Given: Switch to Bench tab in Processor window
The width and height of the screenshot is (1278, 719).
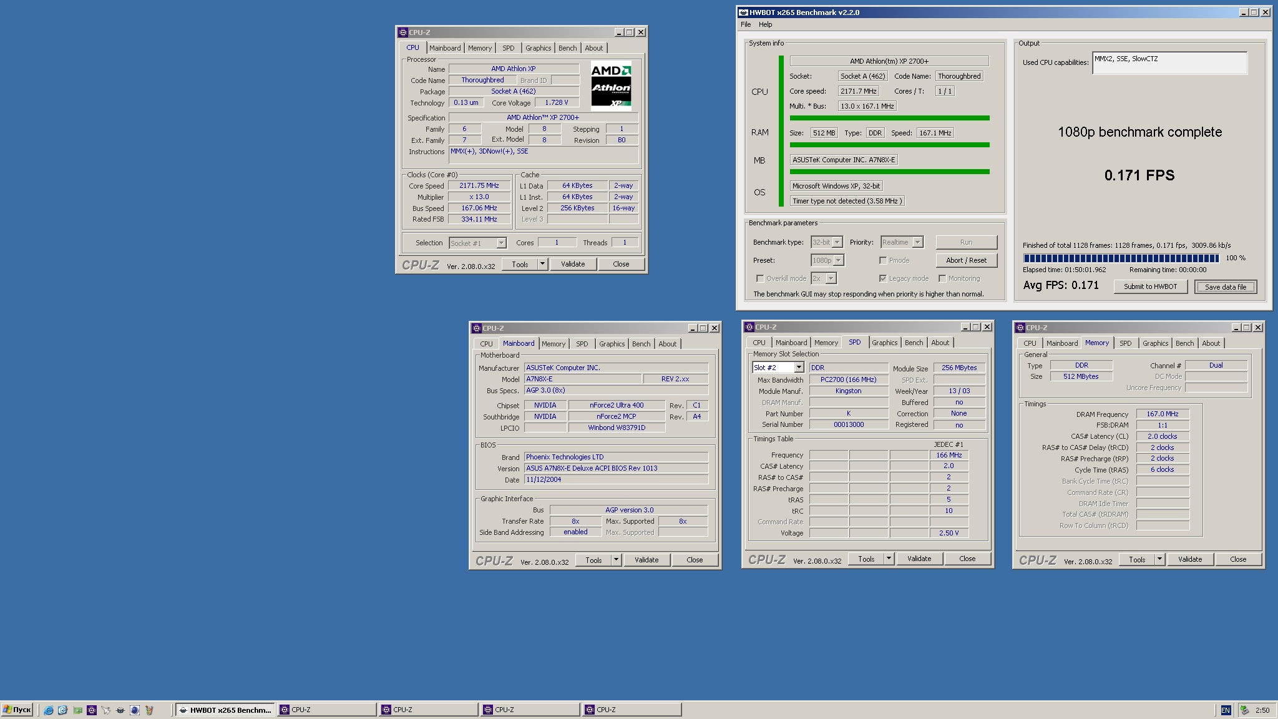Looking at the screenshot, I should pos(567,48).
